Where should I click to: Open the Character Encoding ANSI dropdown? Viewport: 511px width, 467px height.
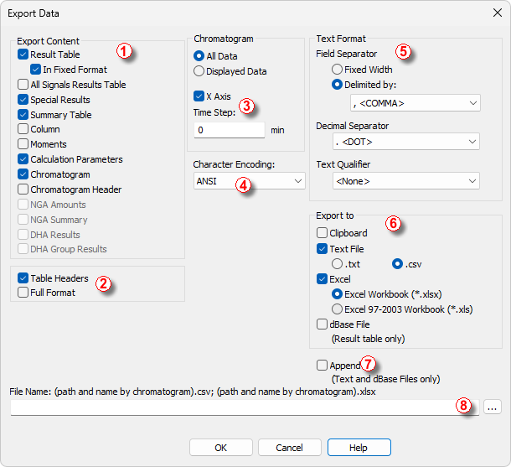tap(250, 181)
